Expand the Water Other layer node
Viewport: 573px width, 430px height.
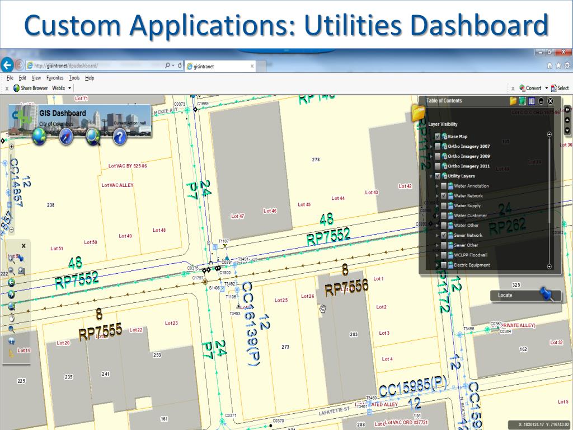pyautogui.click(x=437, y=226)
